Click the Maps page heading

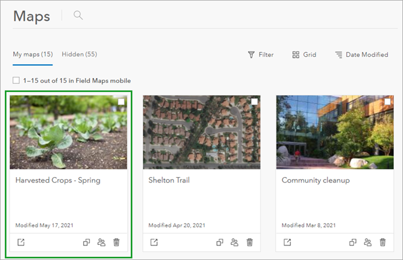(32, 16)
